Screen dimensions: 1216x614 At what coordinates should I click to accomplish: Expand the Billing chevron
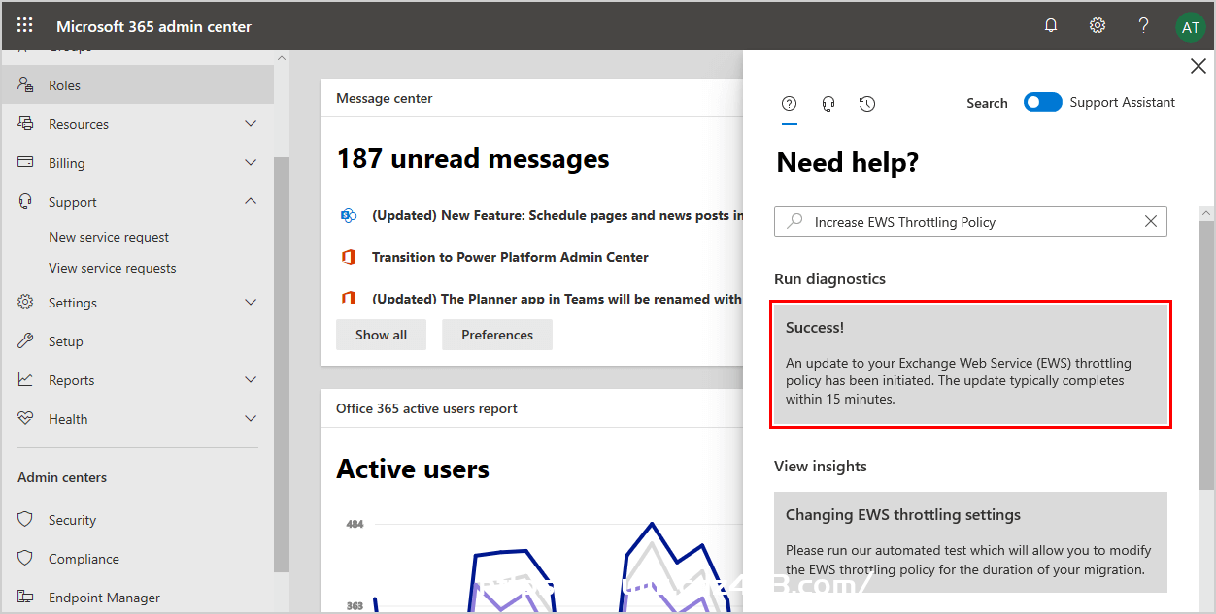(x=251, y=163)
